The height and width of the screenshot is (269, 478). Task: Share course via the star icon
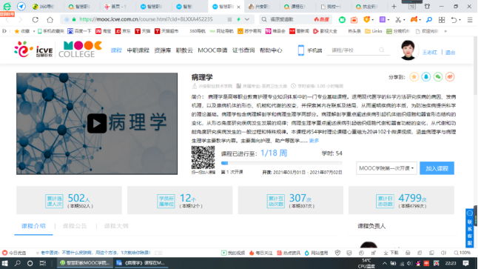click(x=414, y=77)
